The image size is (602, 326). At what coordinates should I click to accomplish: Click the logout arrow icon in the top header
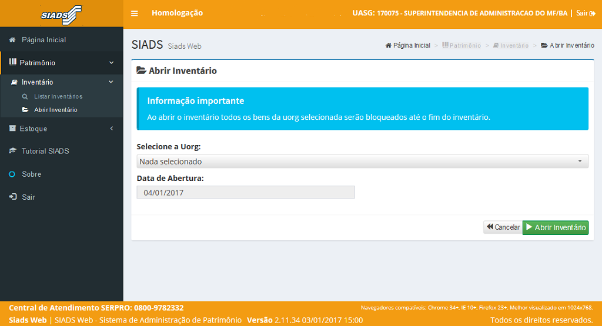[593, 14]
